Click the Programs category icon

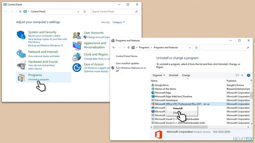point(21,77)
